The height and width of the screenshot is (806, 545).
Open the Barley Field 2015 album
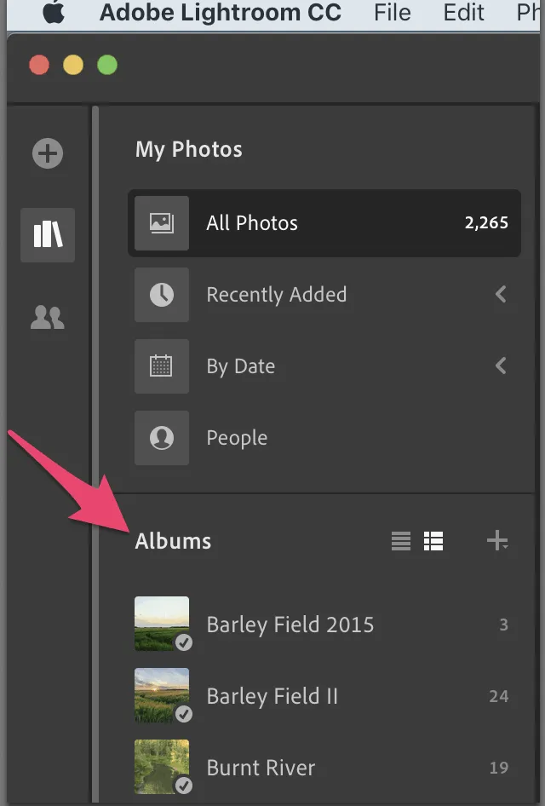324,624
